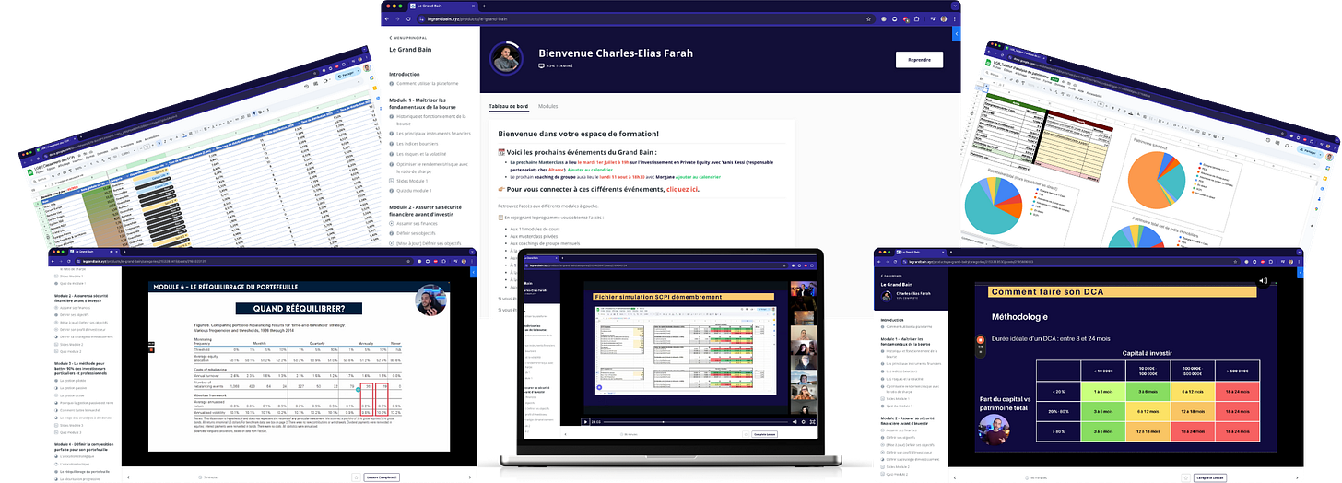Click the orange record button on DCA video
This screenshot has height=483, width=1342.
pyautogui.click(x=980, y=340)
